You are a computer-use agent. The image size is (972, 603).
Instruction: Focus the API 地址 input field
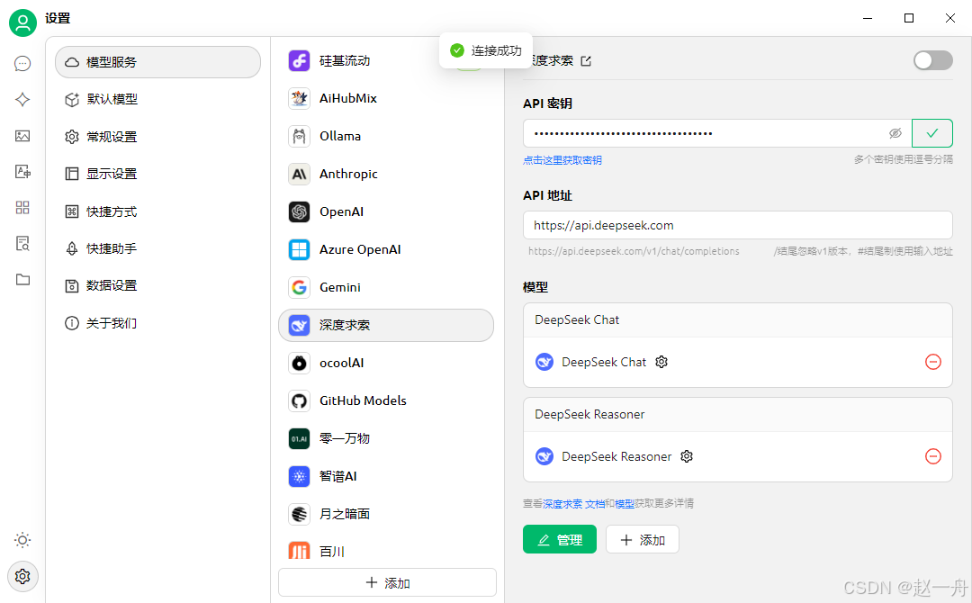point(738,226)
